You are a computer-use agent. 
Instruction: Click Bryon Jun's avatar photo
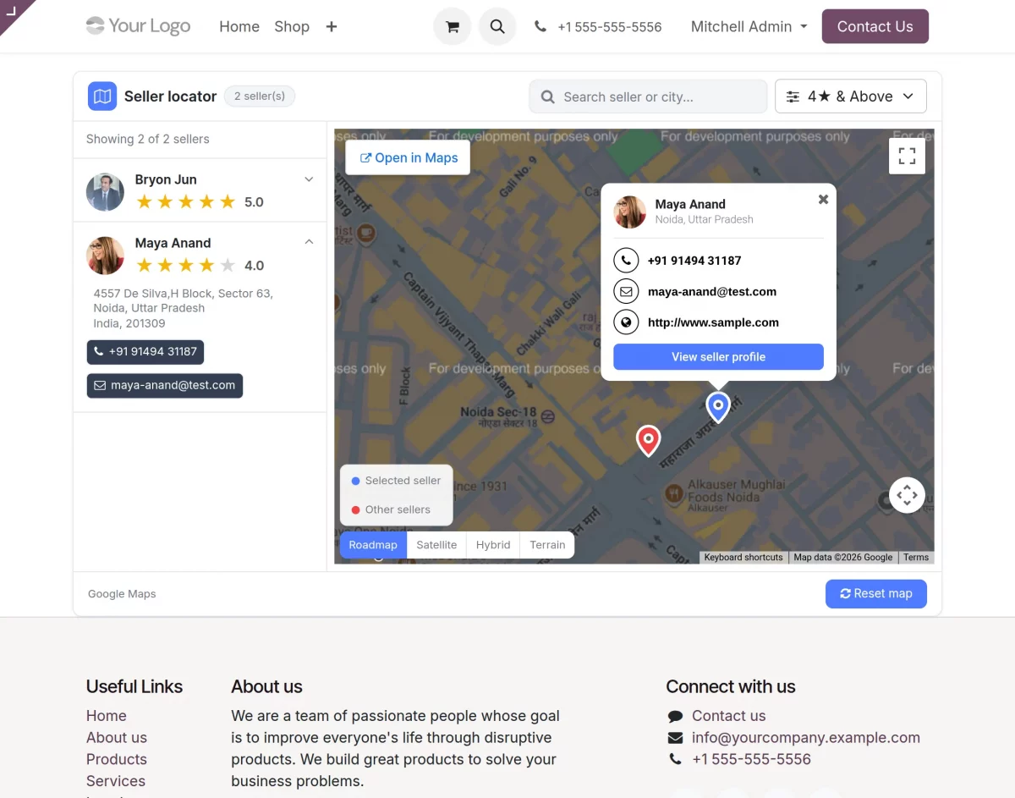(105, 192)
